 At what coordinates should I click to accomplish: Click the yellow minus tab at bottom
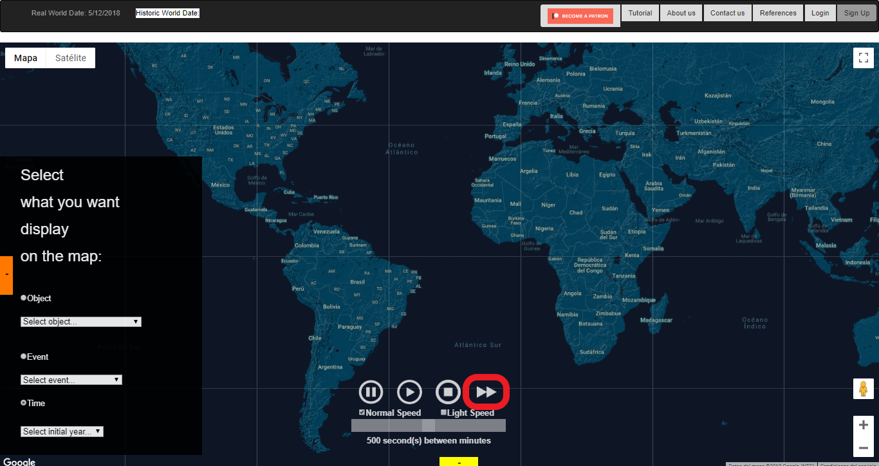[459, 461]
